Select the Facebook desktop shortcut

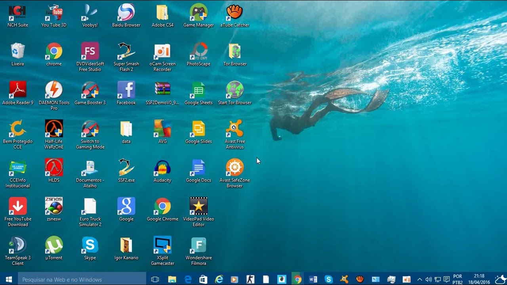point(126,93)
